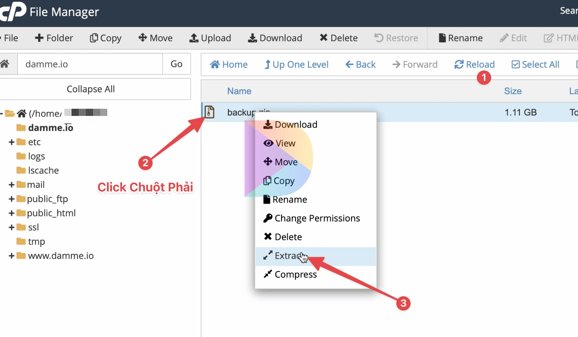The width and height of the screenshot is (578, 337).
Task: Click the damme.io path input field
Action: [90, 64]
